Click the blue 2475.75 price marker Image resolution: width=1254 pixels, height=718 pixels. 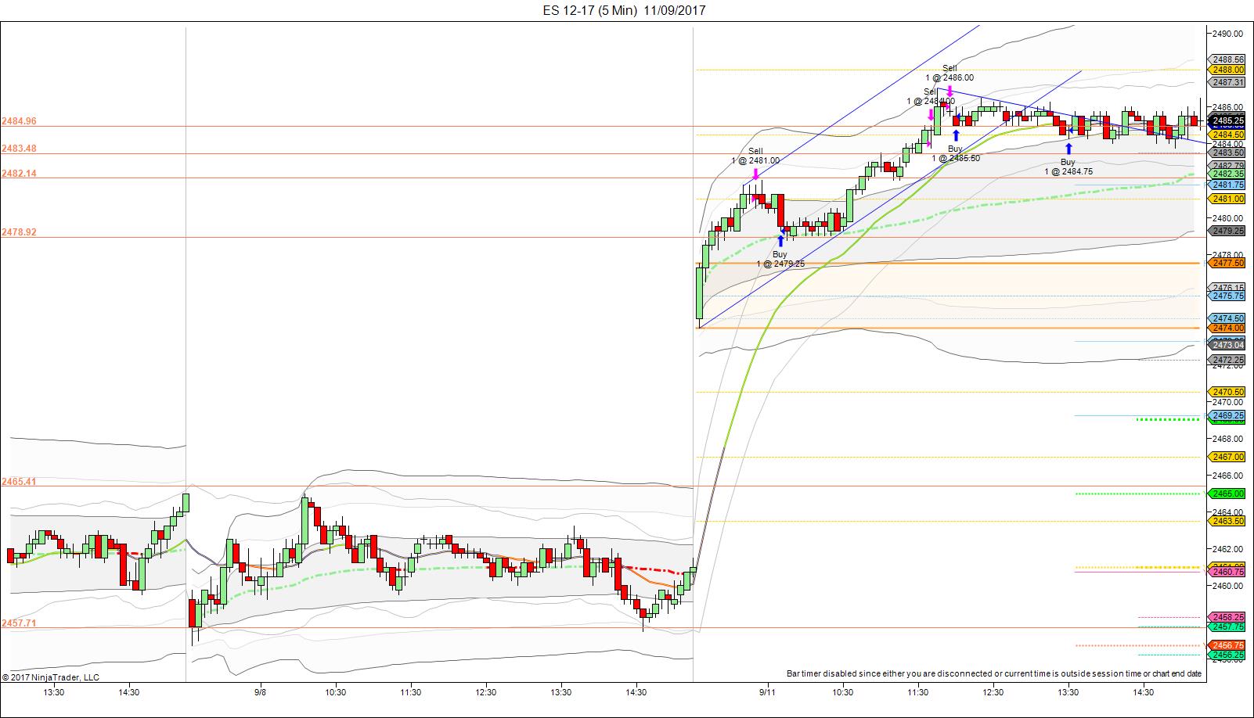(x=1227, y=296)
